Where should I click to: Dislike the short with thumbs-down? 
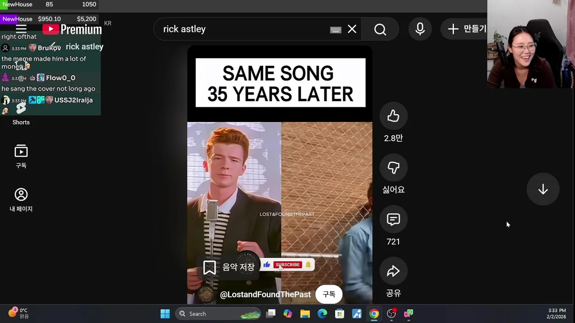pyautogui.click(x=393, y=168)
